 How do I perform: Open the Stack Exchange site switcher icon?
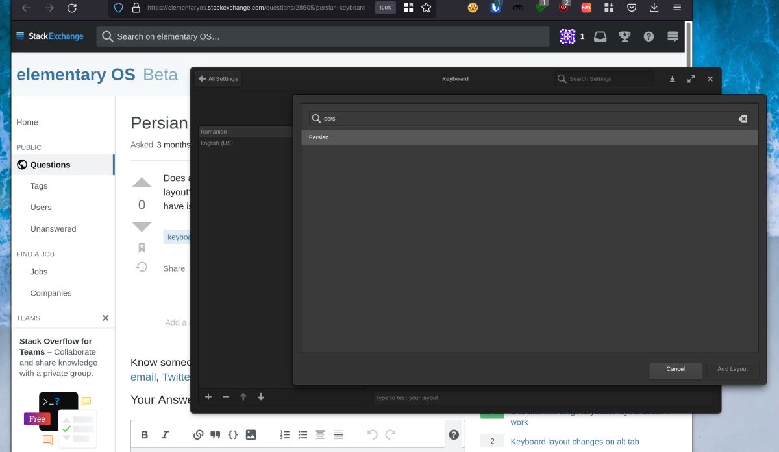pos(673,36)
